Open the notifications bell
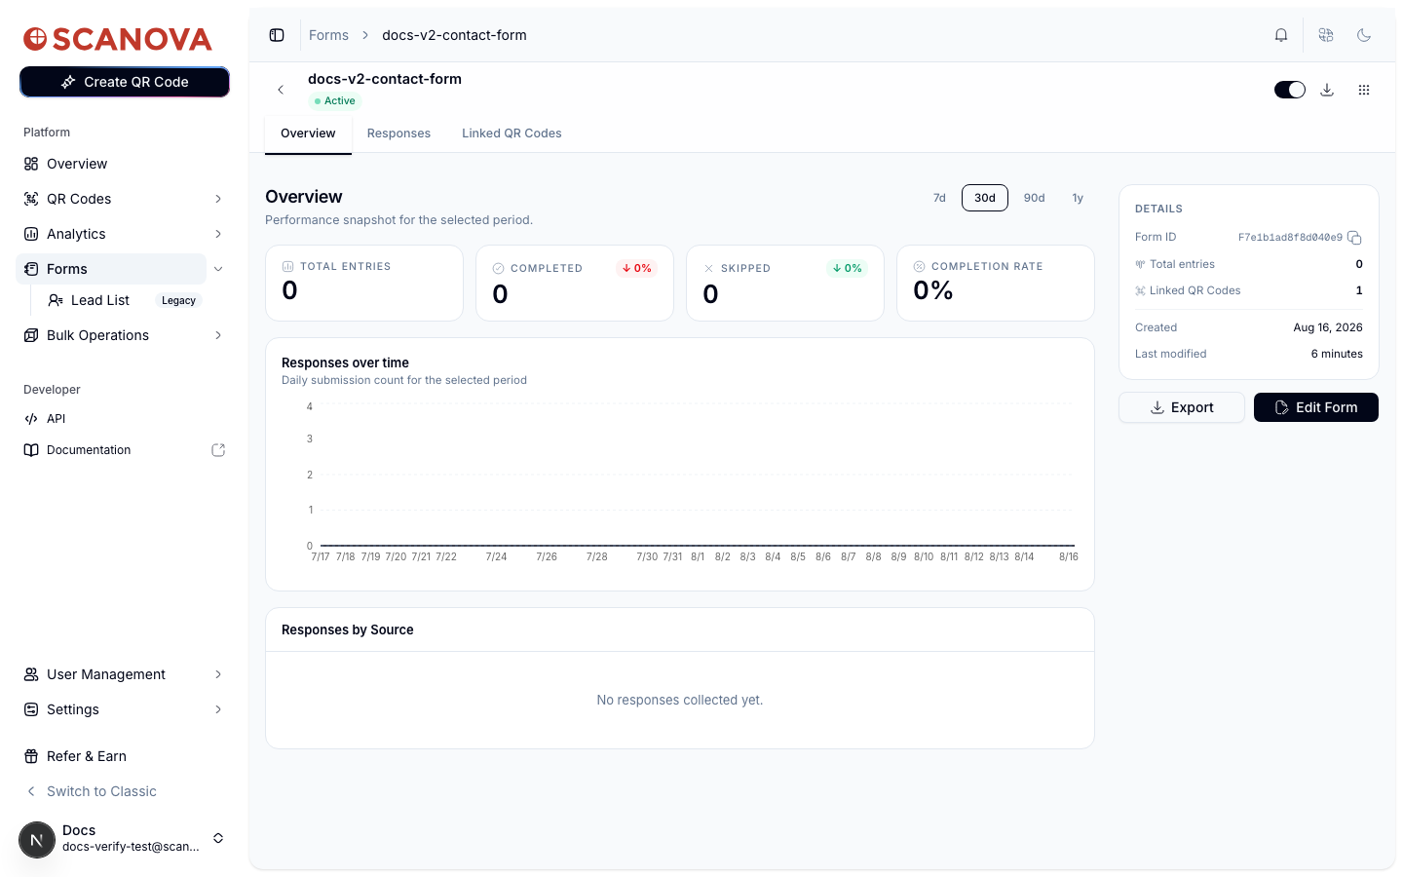This screenshot has height=877, width=1403. click(1281, 35)
